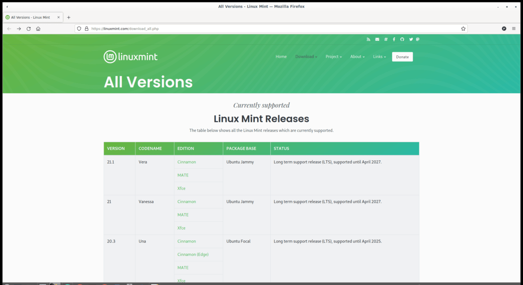Click the Donate button
The width and height of the screenshot is (523, 285).
[402, 56]
